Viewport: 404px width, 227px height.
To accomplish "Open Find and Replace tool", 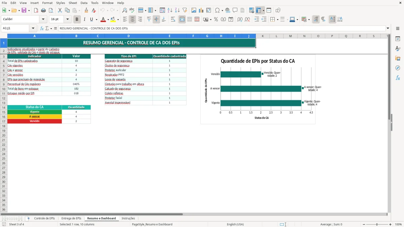I will coord(125,10).
